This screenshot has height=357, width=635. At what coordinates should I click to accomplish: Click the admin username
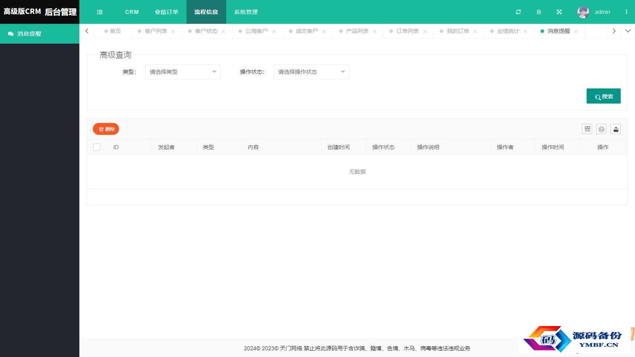[602, 12]
